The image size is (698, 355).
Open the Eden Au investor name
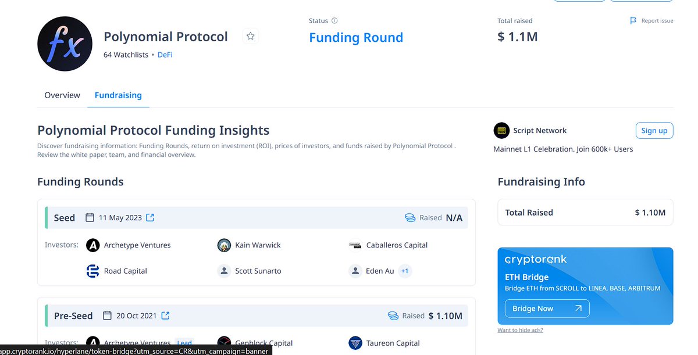380,271
